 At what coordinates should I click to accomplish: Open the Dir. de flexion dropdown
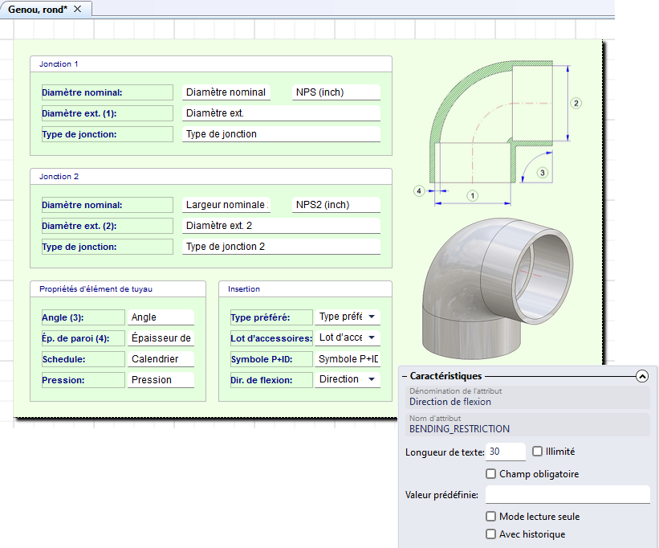[371, 379]
